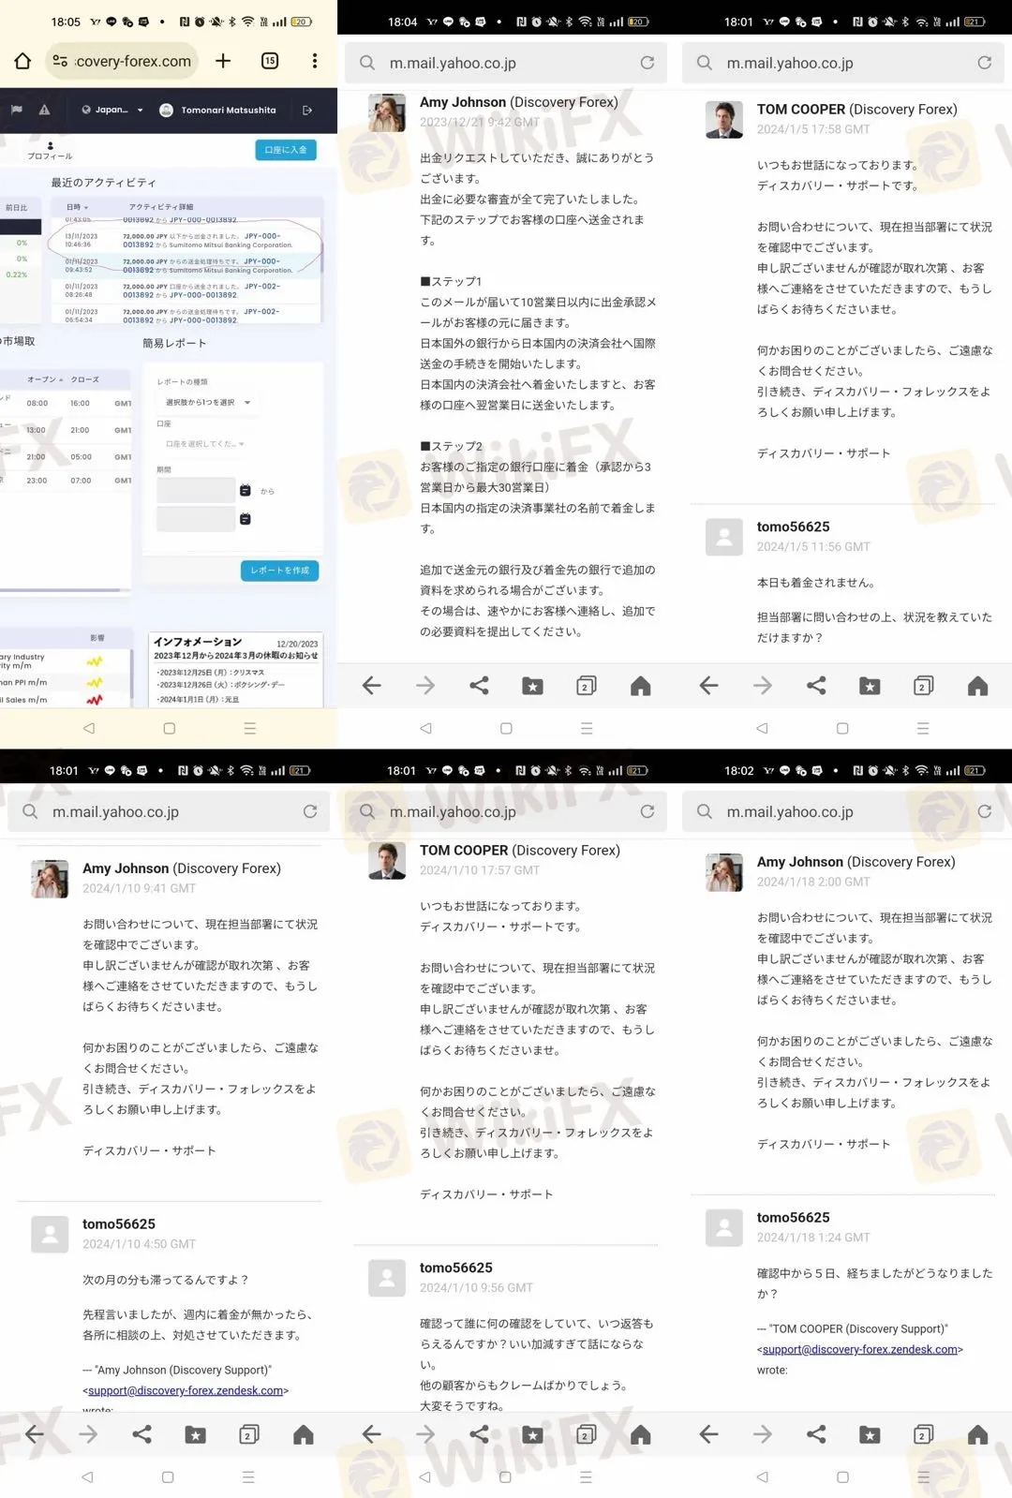The image size is (1012, 1498).
Task: Click the 簡易レポート heading
Action: [x=174, y=343]
